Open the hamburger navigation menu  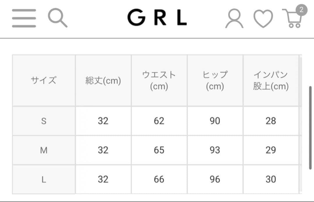click(24, 18)
